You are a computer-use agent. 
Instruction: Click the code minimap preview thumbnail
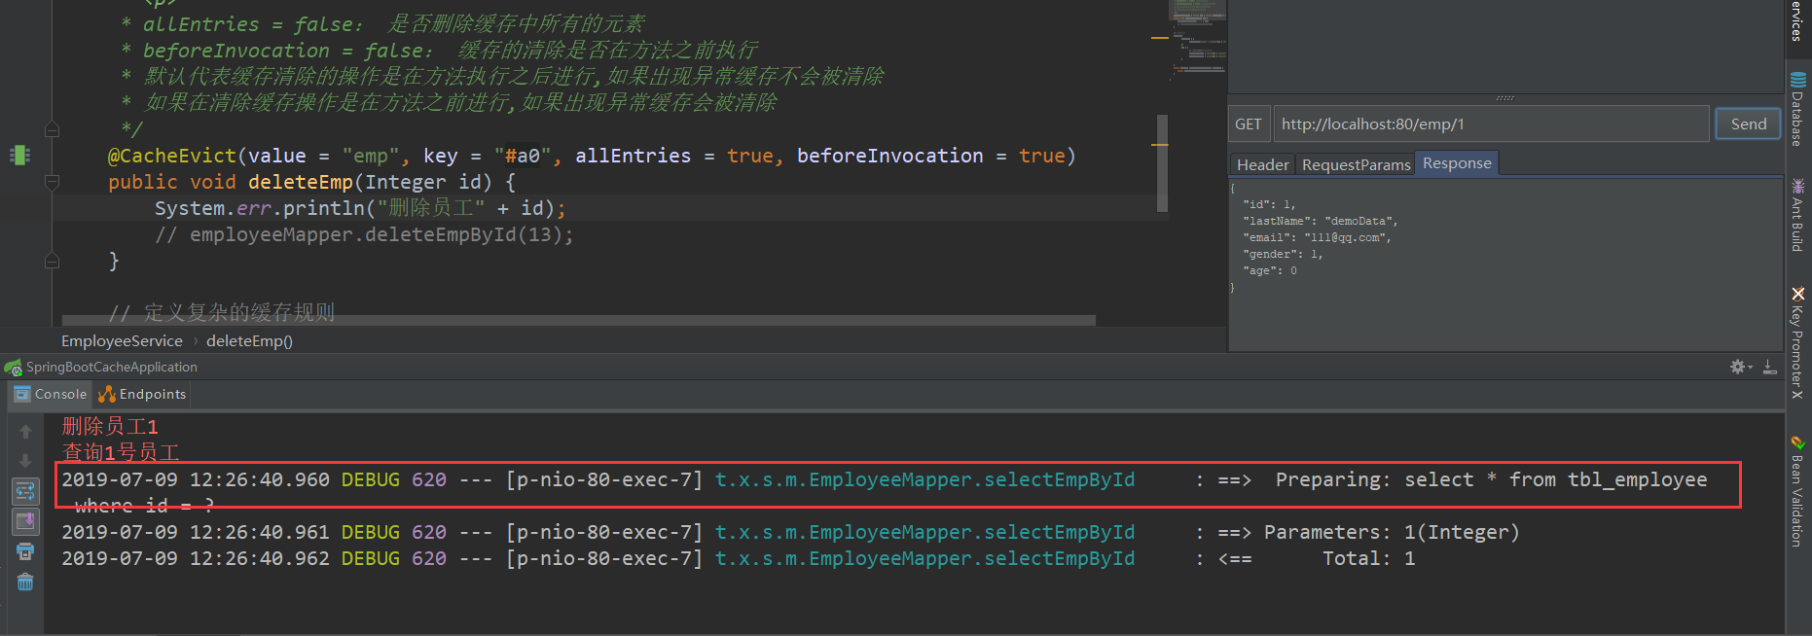(1196, 39)
